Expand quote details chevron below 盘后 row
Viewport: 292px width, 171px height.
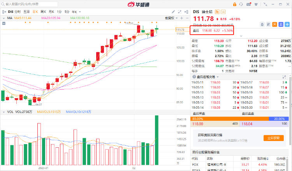241,36
